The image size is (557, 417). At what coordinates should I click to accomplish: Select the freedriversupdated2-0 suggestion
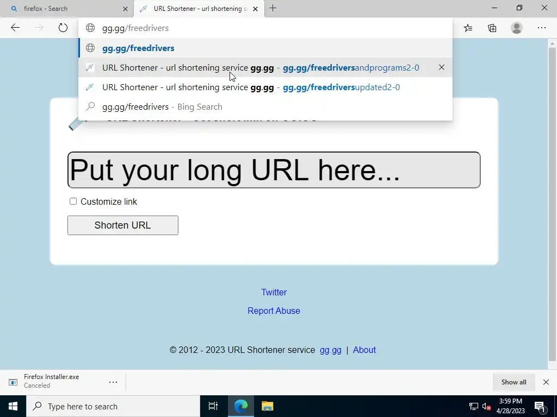point(265,87)
